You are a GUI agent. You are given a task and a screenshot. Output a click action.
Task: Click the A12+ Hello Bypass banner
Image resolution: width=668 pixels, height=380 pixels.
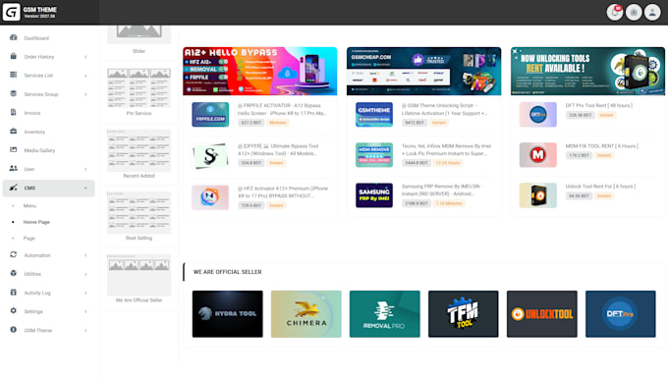[x=260, y=71]
